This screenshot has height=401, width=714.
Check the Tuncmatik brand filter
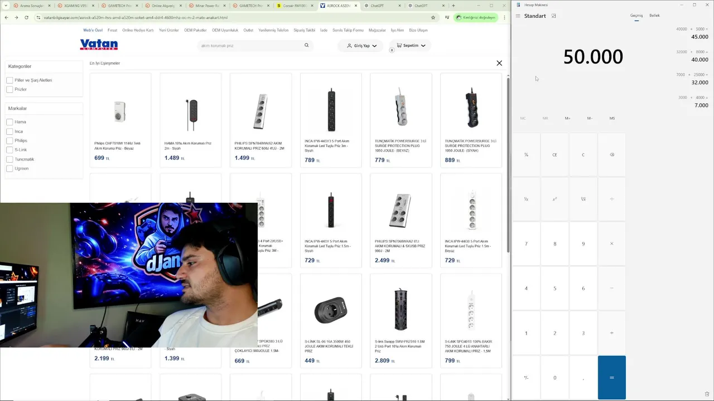[x=9, y=159]
